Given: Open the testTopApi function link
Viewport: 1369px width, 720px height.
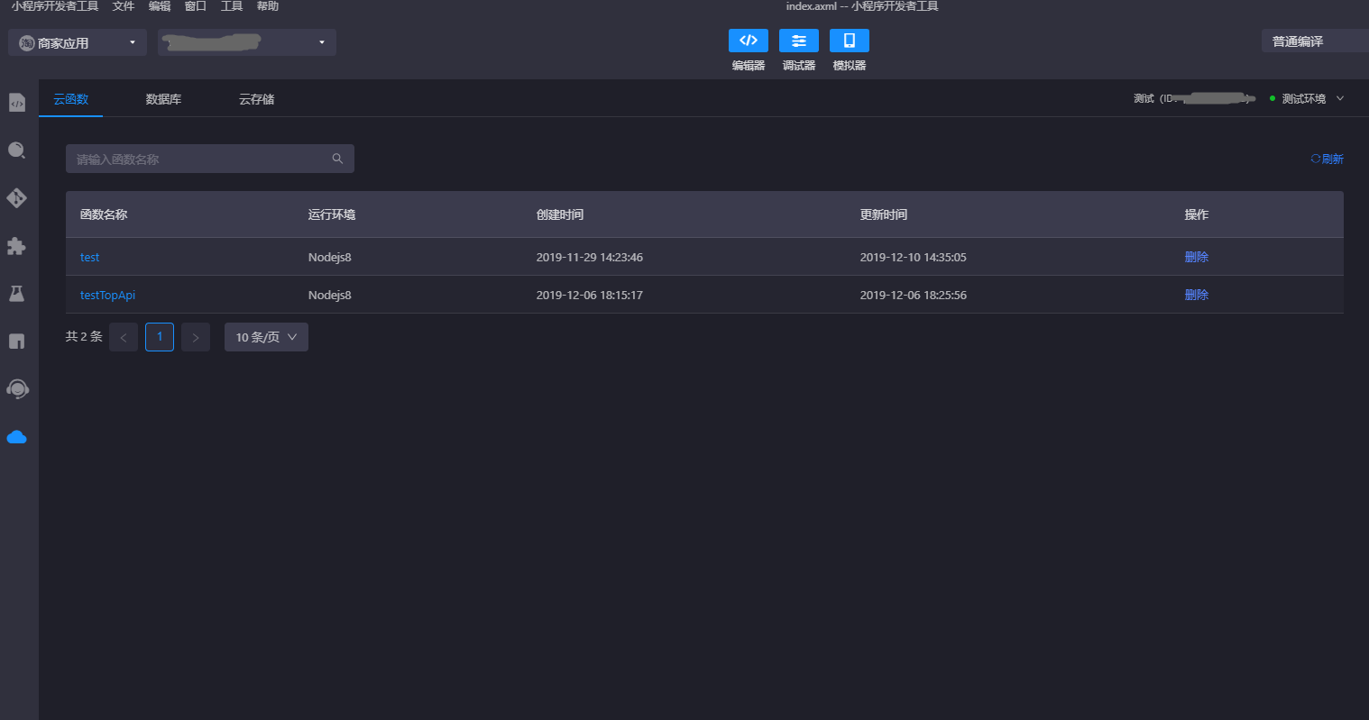Looking at the screenshot, I should coord(107,295).
